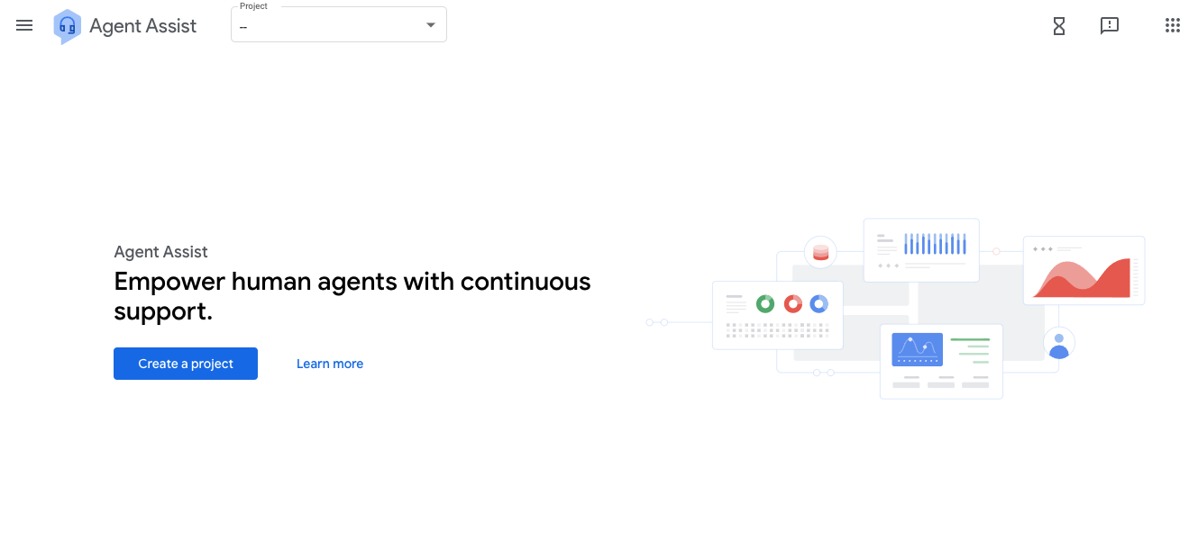1198x549 pixels.
Task: Open the Google apps grid icon
Action: click(1173, 25)
